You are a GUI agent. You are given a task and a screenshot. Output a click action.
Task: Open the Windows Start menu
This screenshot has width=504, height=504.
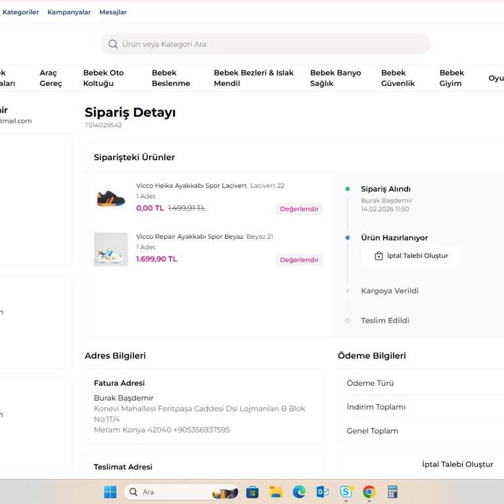(110, 492)
